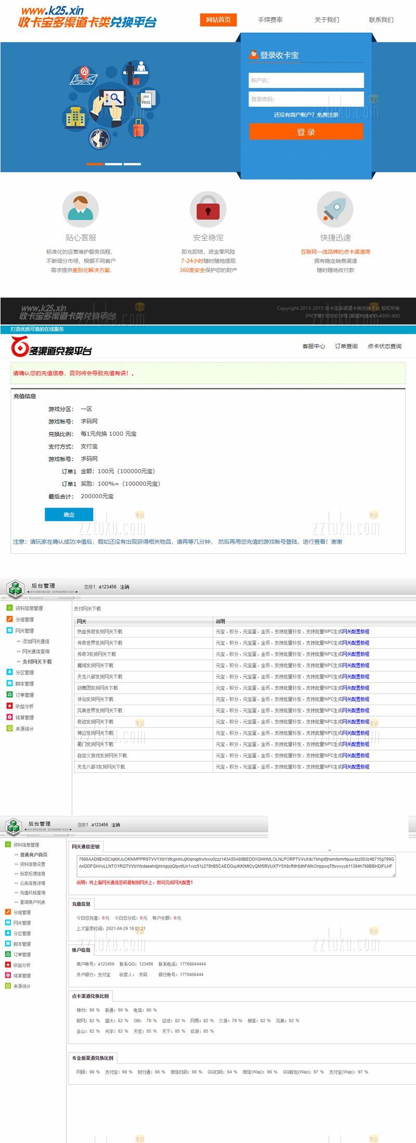Click the green cube logo above 支付网关下载 page
The image size is (416, 1143).
point(16,589)
